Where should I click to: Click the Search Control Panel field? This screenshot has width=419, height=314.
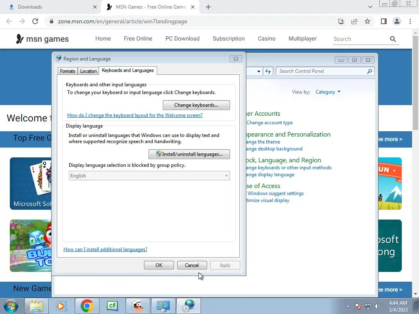(322, 71)
